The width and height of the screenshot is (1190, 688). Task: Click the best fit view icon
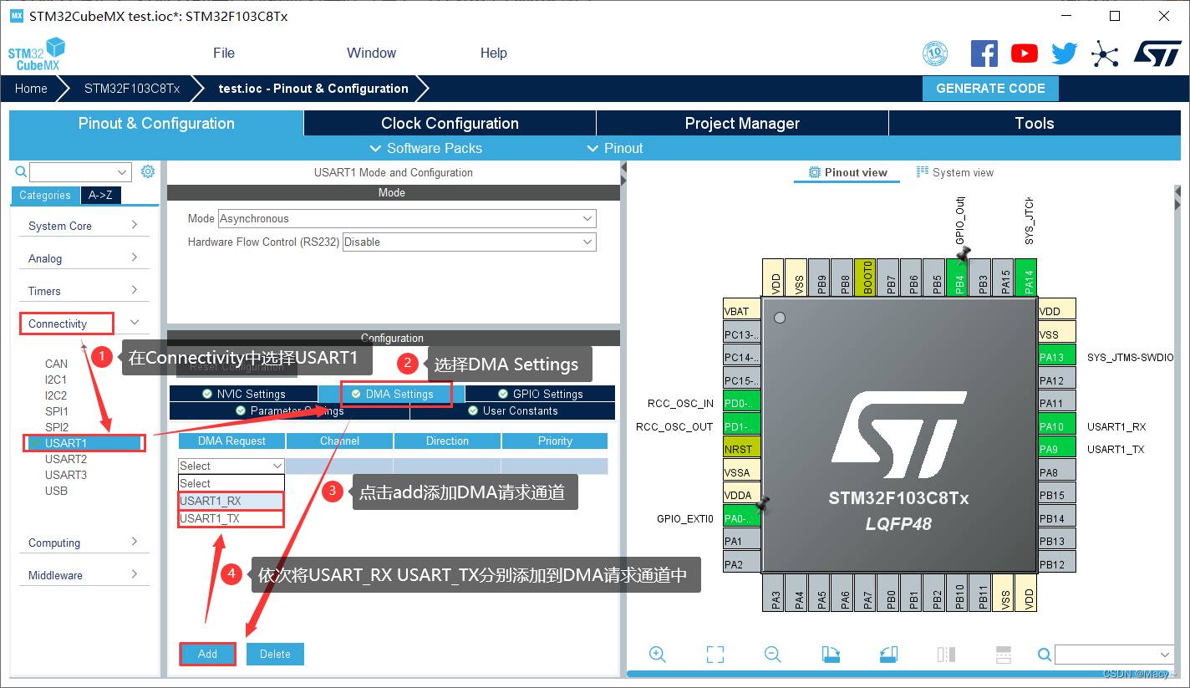(715, 655)
